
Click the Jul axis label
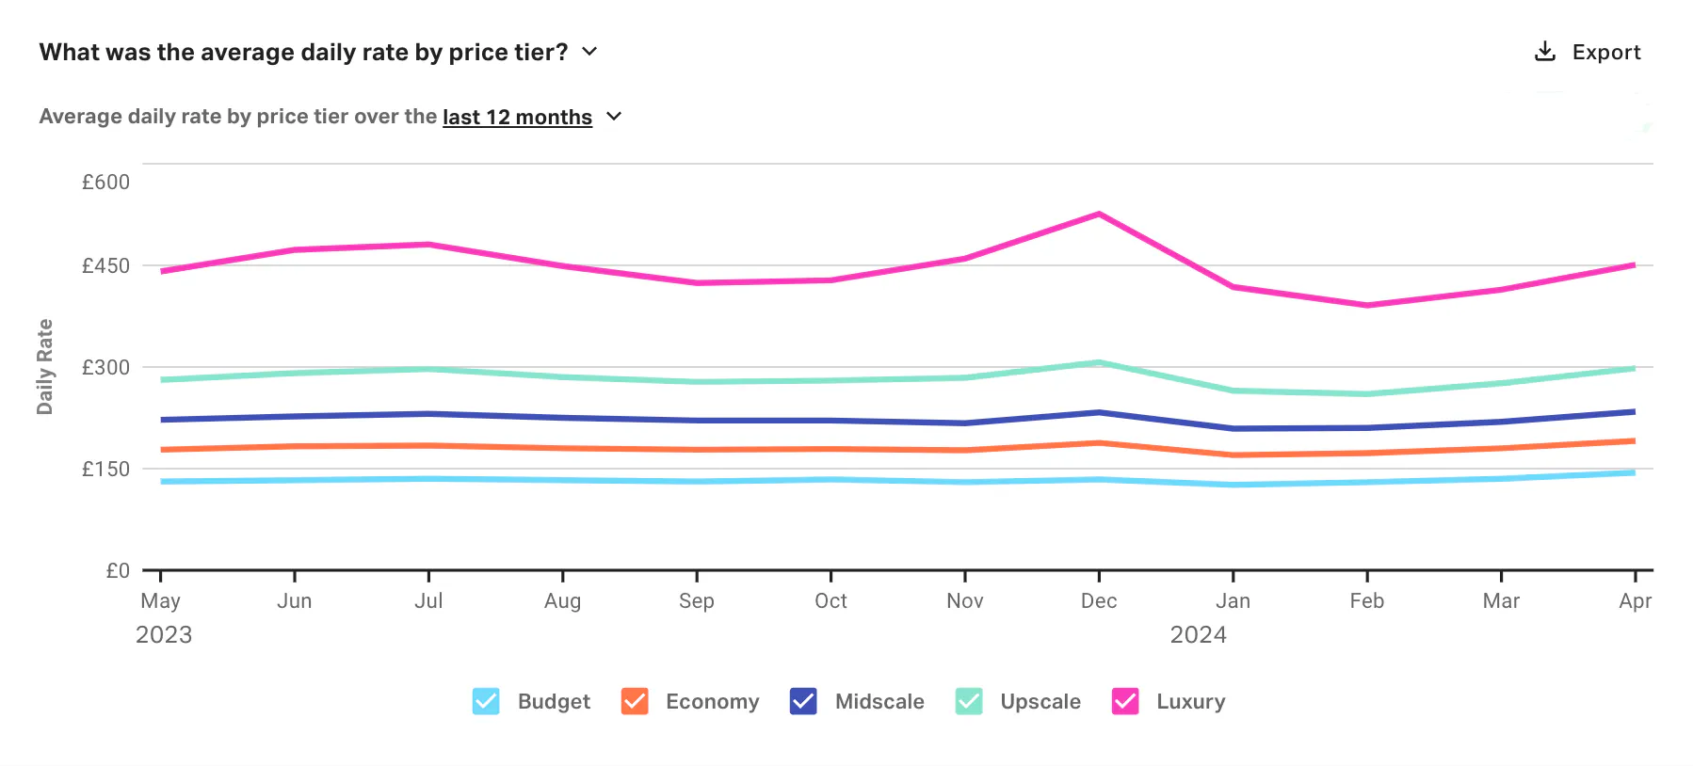click(428, 600)
